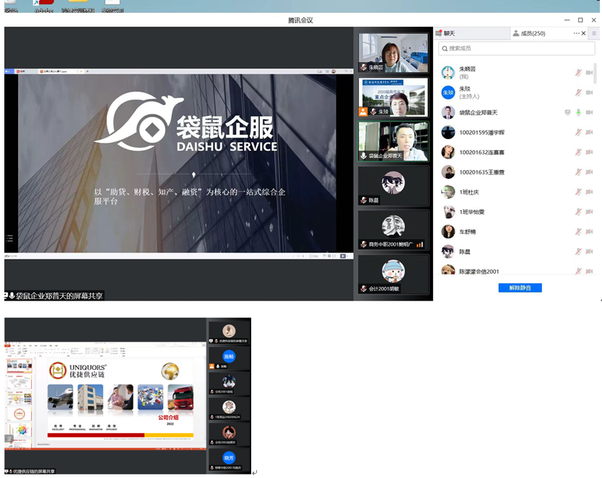The height and width of the screenshot is (478, 602).
Task: Click screen-share icon beside 袋鼠企业郑普天
Action: (x=567, y=112)
